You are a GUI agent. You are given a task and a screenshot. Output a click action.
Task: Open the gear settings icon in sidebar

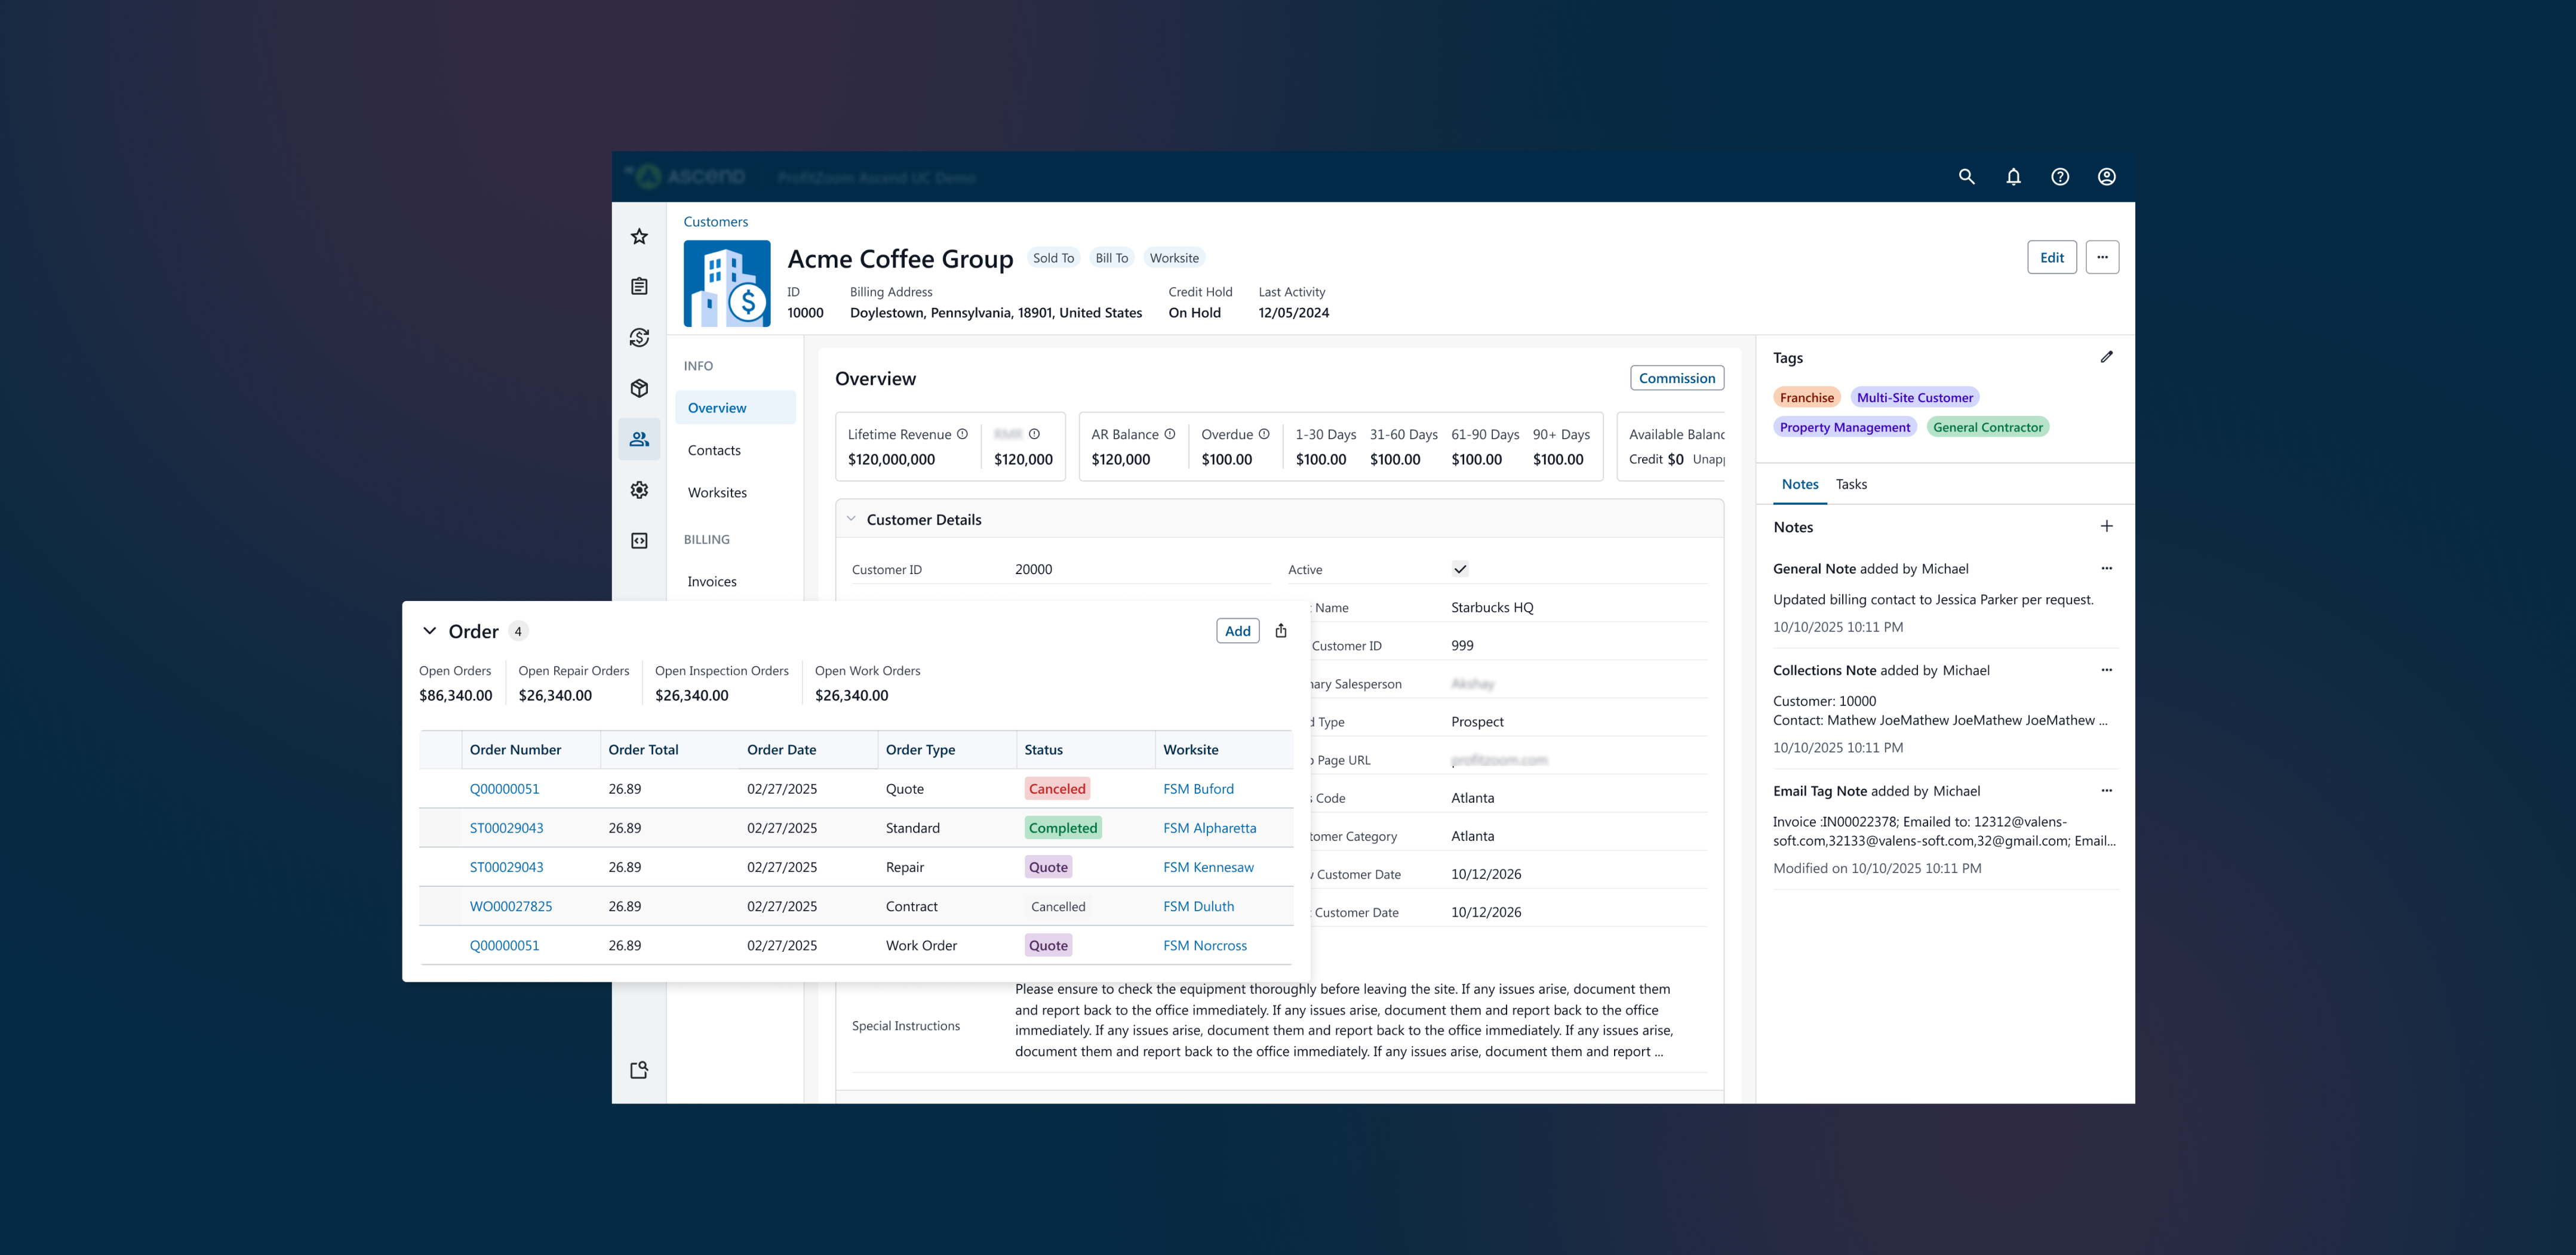pos(640,489)
